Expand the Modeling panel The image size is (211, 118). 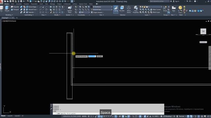9,15
